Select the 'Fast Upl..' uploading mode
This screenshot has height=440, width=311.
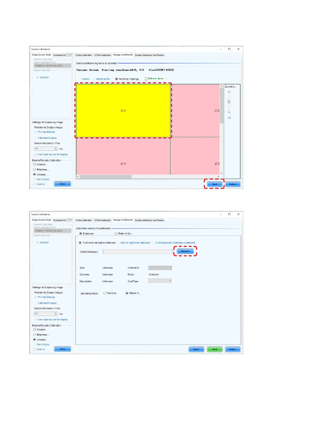pos(104,293)
